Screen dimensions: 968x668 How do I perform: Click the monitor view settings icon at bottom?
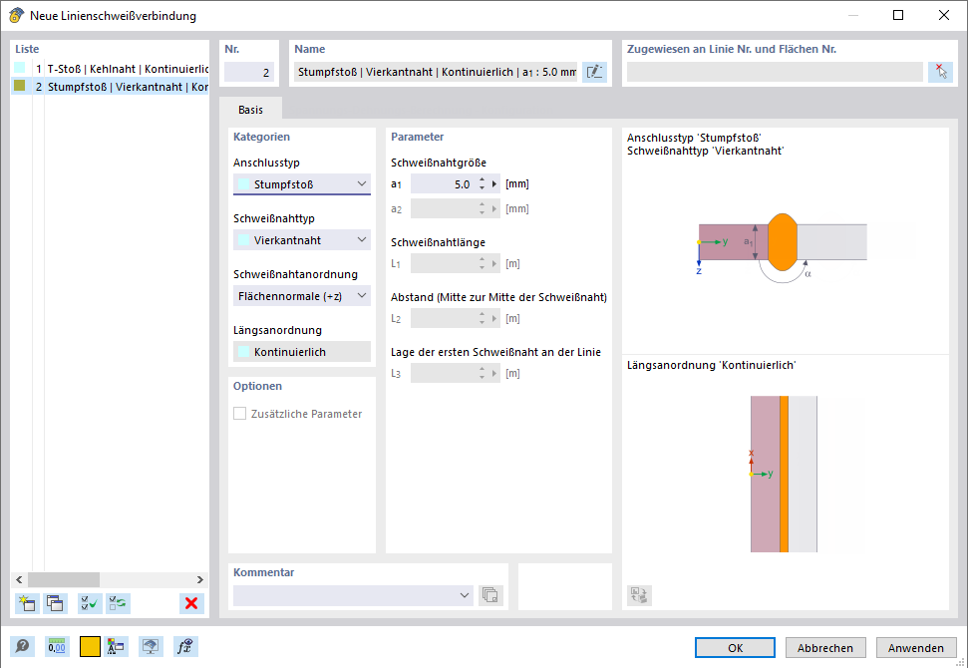[152, 647]
